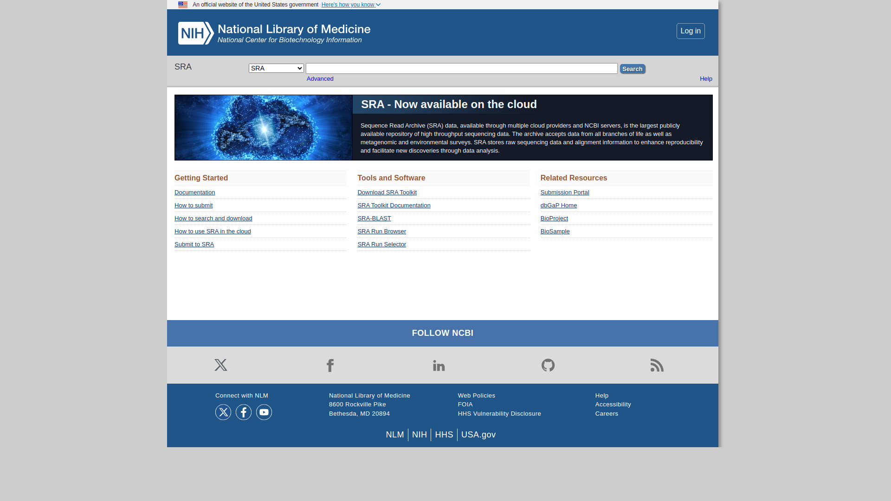Screen dimensions: 891x501
Task: Visit NLM's Facebook via circled icon
Action: (x=244, y=412)
